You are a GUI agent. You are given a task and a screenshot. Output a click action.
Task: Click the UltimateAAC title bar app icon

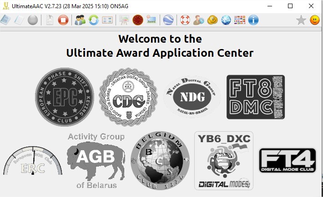6,6
